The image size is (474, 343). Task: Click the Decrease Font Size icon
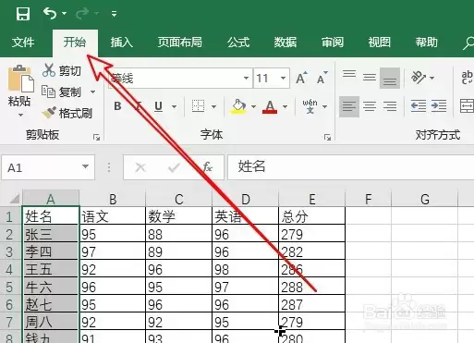[x=322, y=78]
